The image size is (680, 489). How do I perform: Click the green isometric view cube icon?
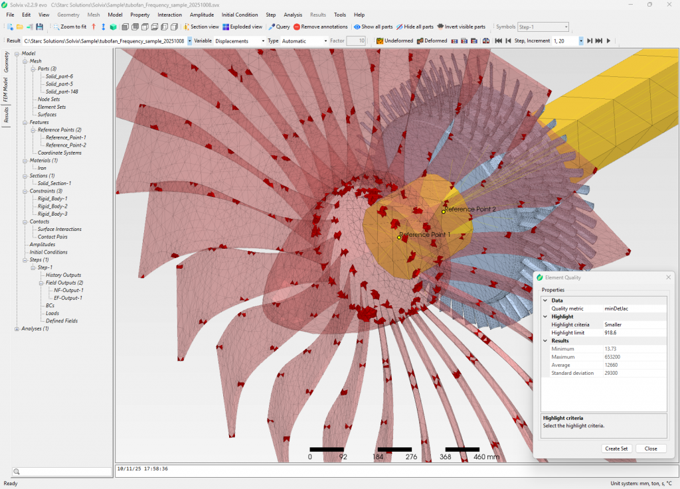[114, 27]
